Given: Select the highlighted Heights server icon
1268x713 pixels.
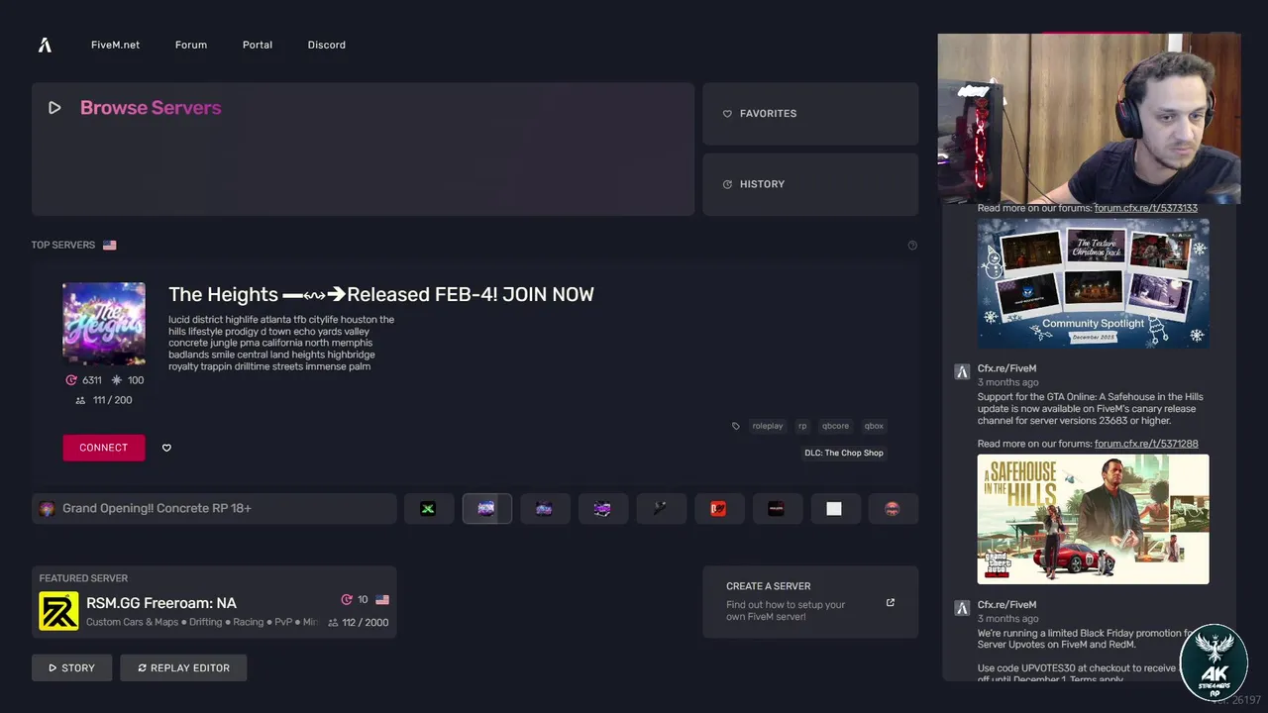Looking at the screenshot, I should (486, 508).
